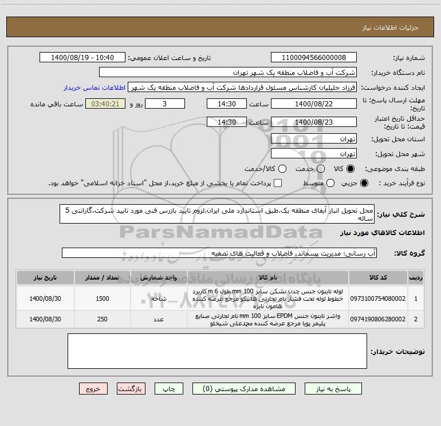Click the remaining time countdown 03:40:21
The width and height of the screenshot is (441, 426).
[105, 104]
